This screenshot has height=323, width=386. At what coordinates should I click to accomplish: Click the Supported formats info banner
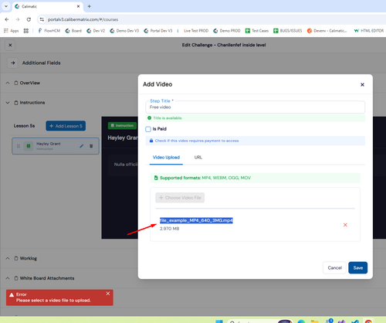255,178
